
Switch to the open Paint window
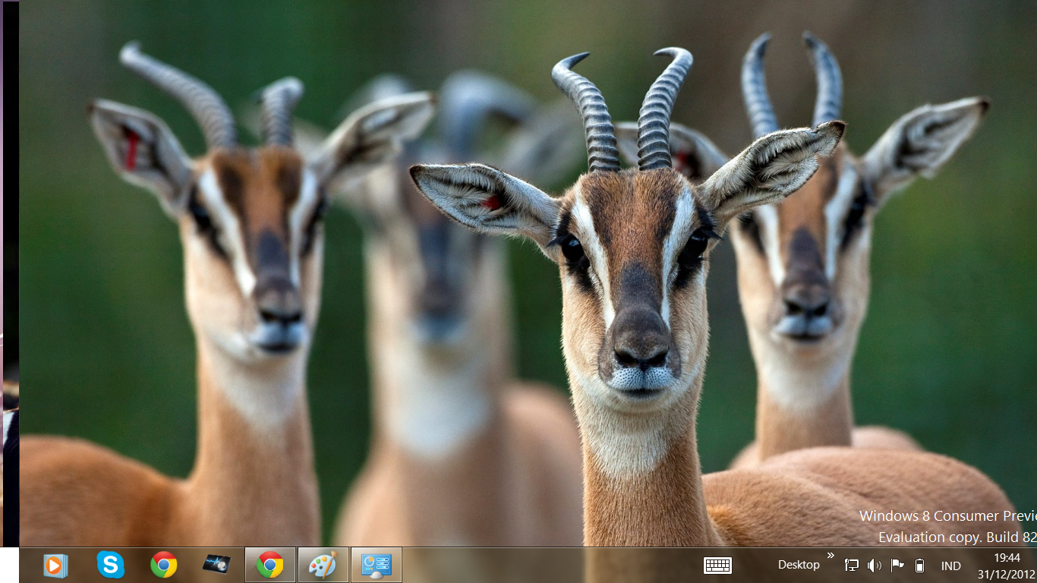coord(323,565)
